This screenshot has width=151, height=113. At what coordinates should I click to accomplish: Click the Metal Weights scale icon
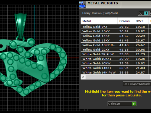82,5
